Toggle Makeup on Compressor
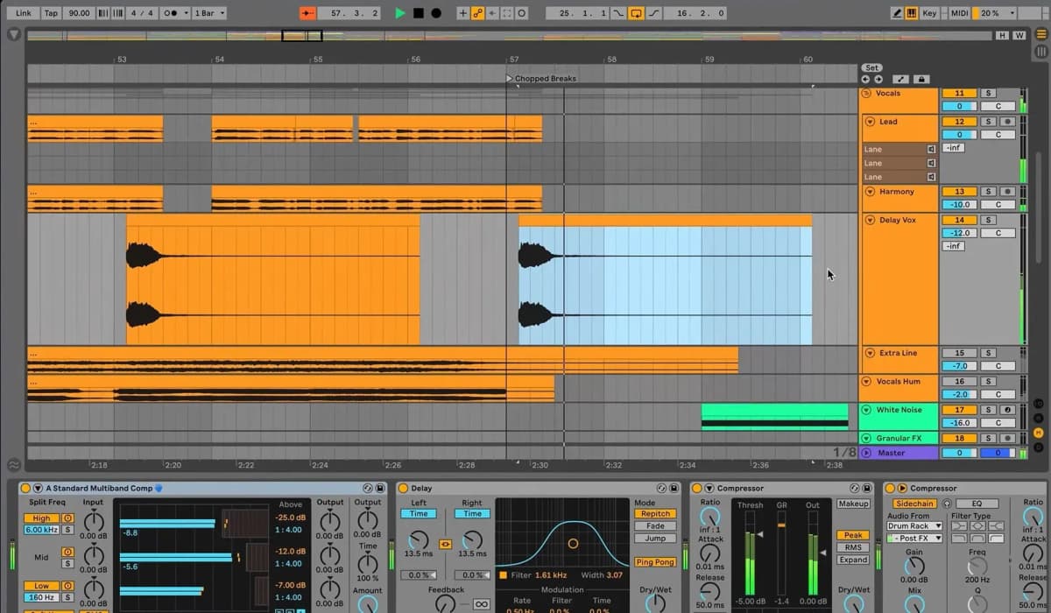 click(853, 504)
